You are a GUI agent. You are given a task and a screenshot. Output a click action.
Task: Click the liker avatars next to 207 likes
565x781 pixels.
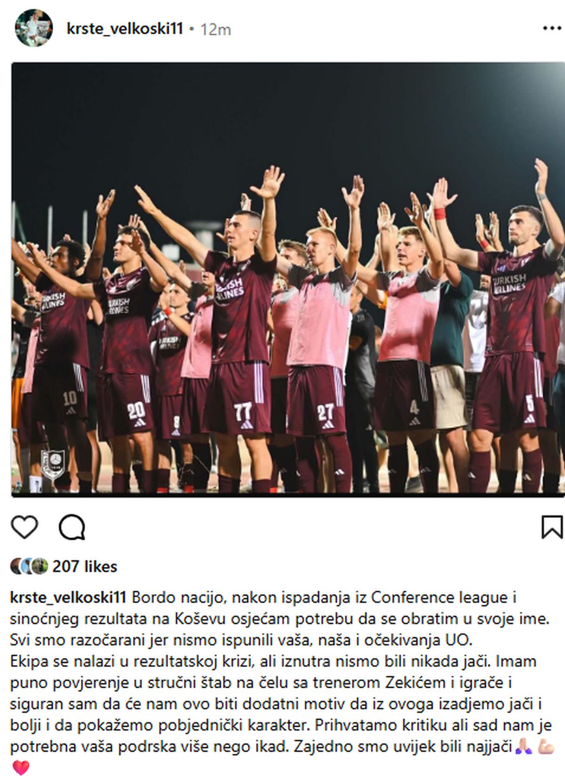(29, 566)
